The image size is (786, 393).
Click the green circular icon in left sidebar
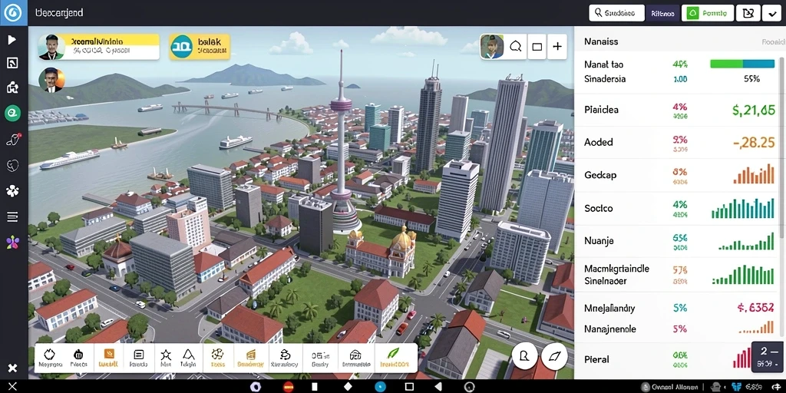pos(12,114)
